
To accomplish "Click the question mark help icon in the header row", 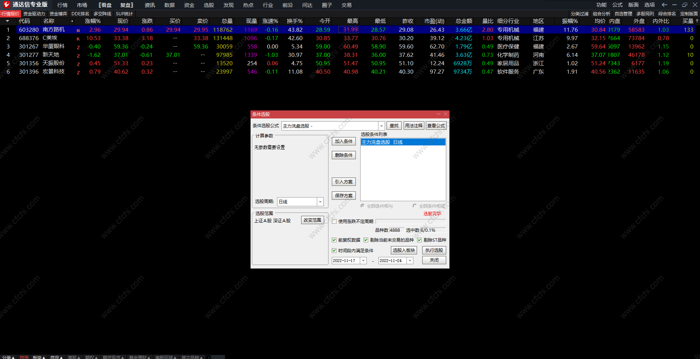I will tap(697, 21).
